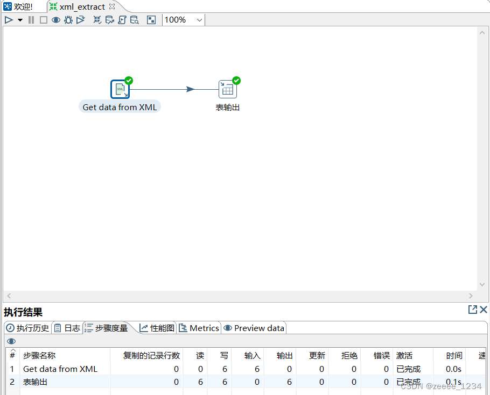This screenshot has width=490, height=395.
Task: Replay the transformation
Action: [x=81, y=20]
